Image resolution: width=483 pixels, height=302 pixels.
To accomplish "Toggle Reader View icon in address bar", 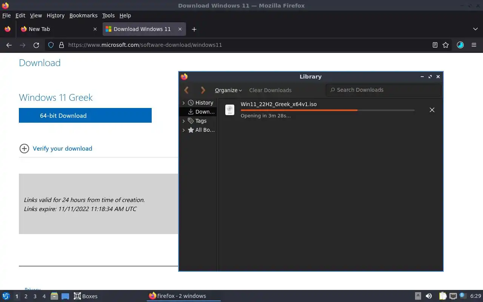I will tap(435, 45).
